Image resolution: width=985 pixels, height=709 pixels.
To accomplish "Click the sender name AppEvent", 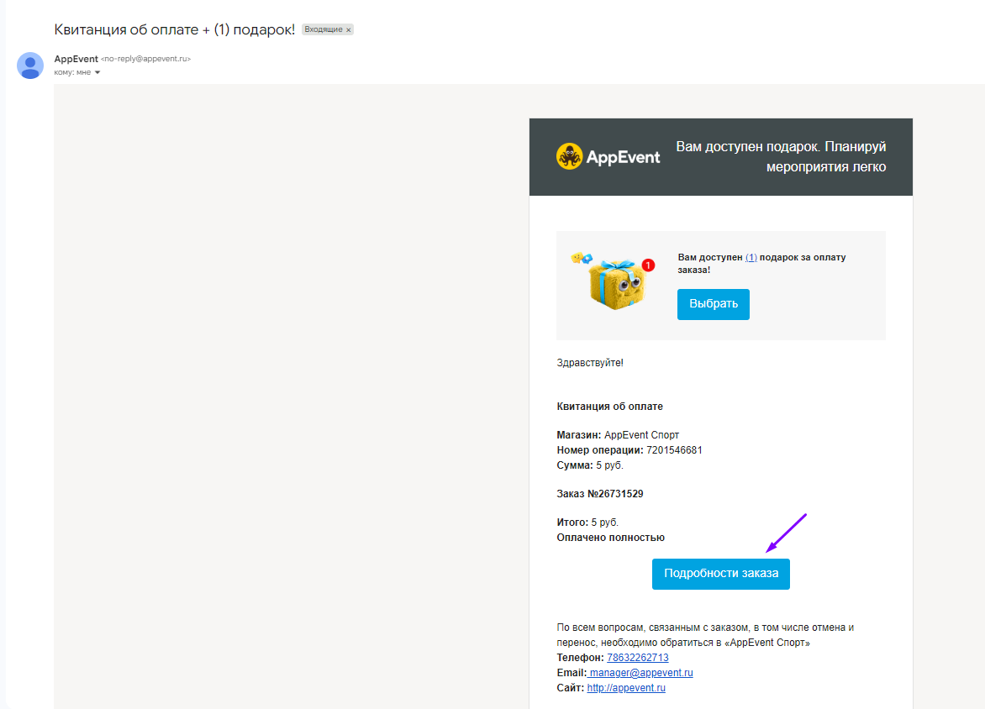I will point(76,59).
